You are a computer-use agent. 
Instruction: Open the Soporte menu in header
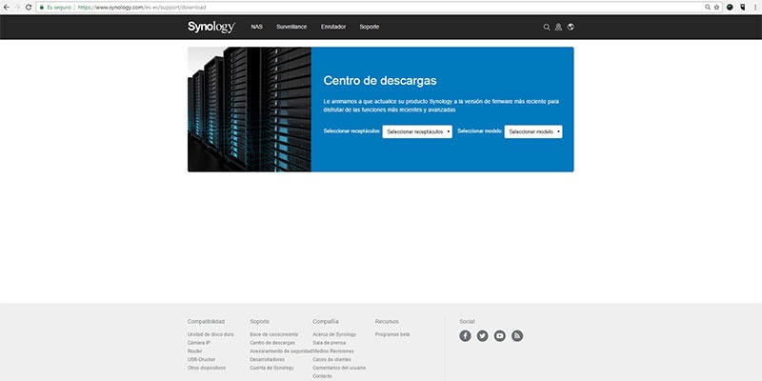pyautogui.click(x=370, y=27)
